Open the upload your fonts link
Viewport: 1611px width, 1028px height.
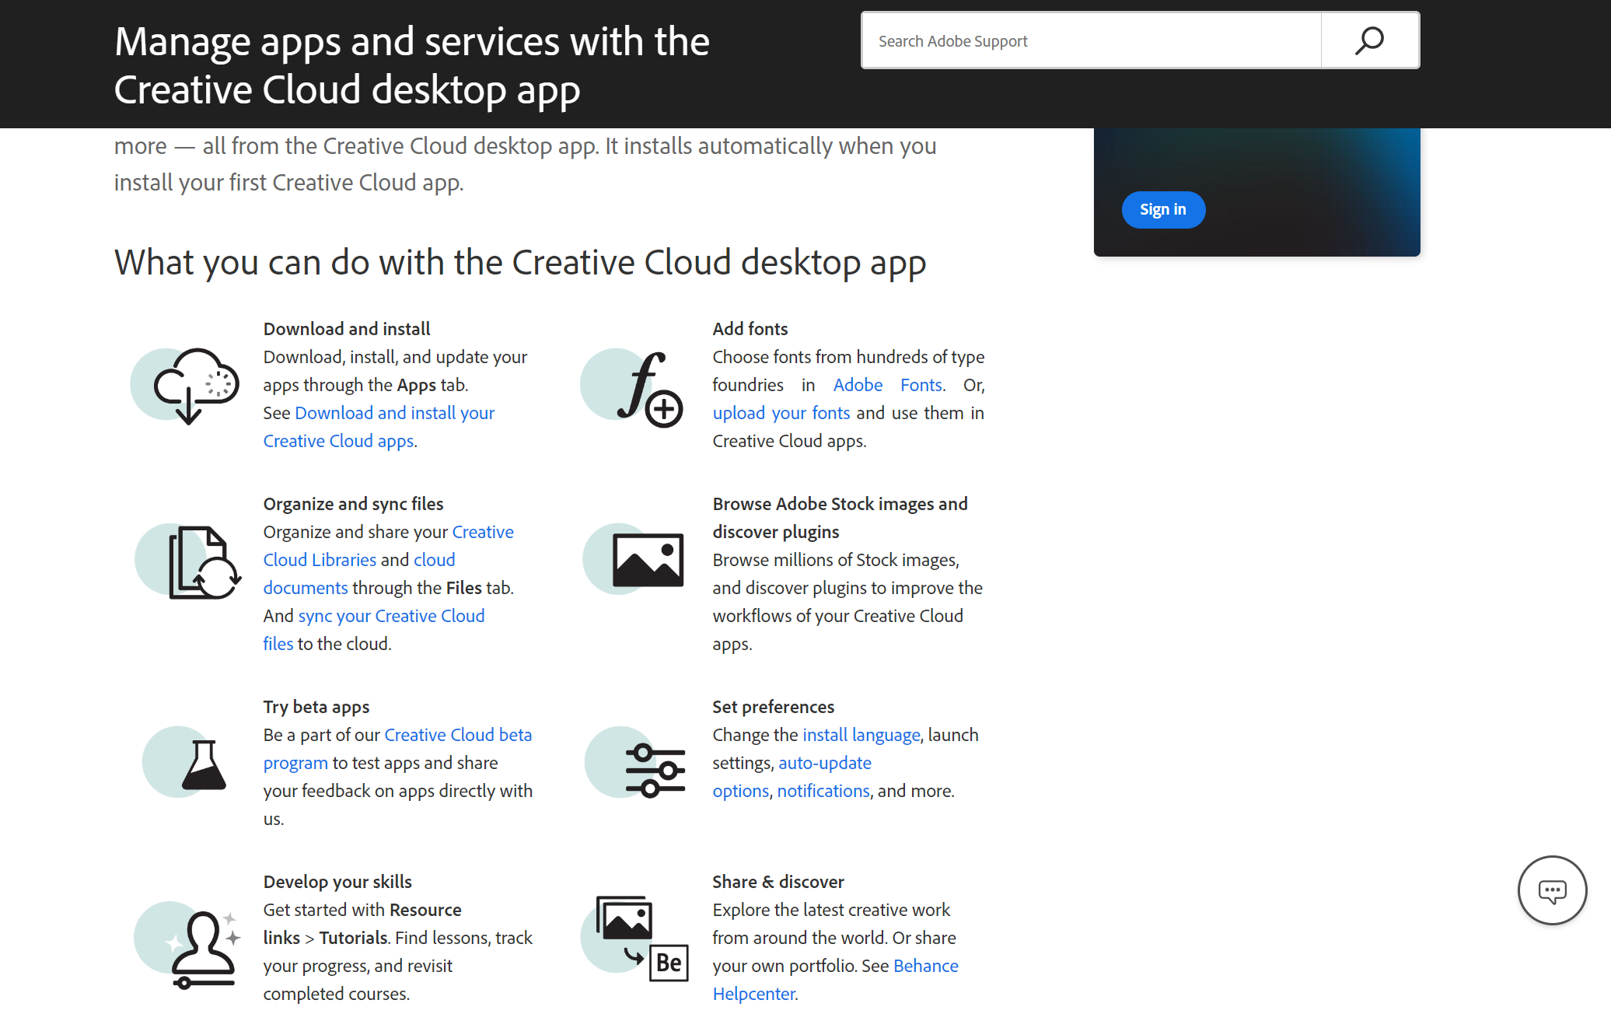click(x=781, y=413)
